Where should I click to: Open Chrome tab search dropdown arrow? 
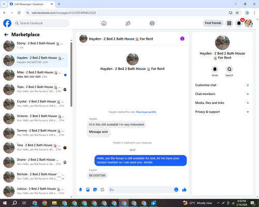[x=4, y=4]
